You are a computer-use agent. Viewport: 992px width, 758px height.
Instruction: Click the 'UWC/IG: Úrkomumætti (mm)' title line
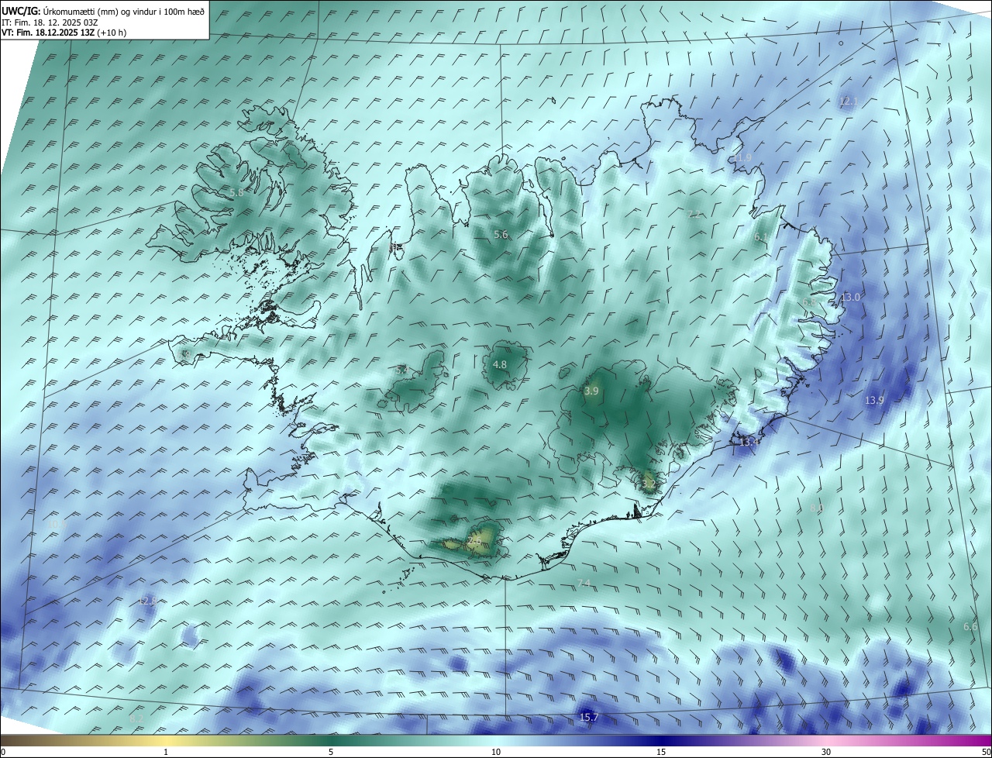(104, 12)
